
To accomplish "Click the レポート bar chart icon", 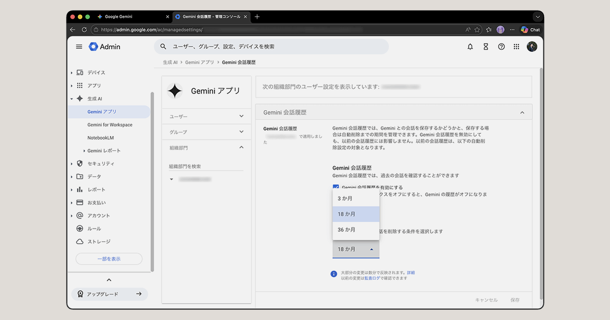I will click(79, 189).
